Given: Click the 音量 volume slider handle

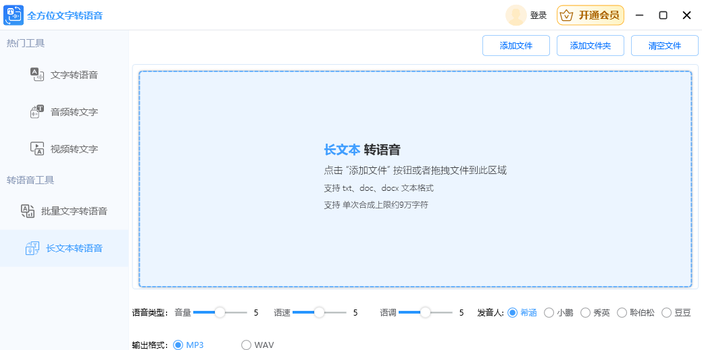Looking at the screenshot, I should click(220, 312).
